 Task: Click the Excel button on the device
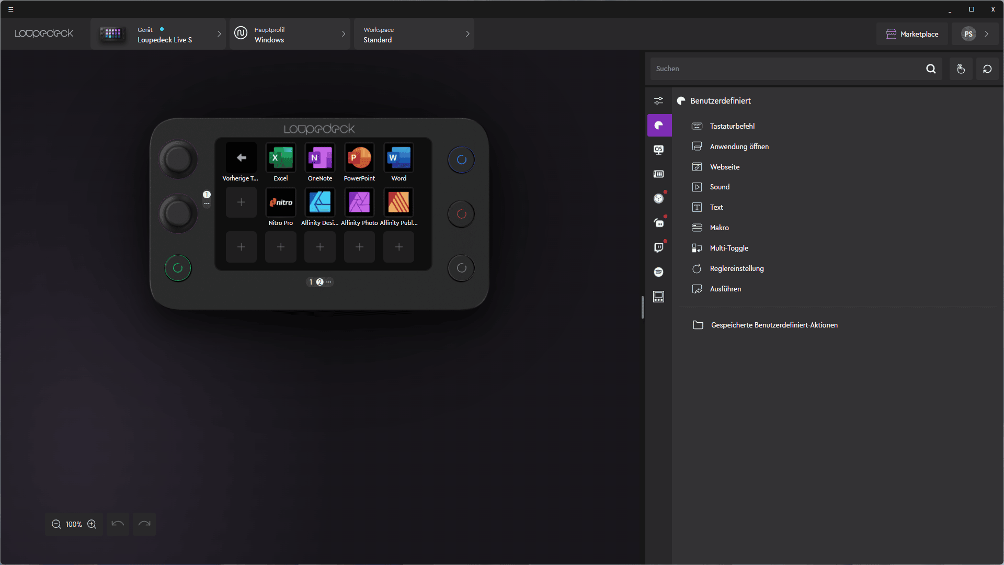(281, 158)
